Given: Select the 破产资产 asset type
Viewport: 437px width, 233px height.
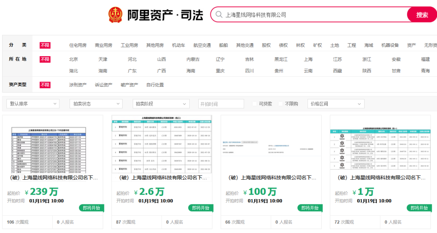Looking at the screenshot, I should (129, 85).
